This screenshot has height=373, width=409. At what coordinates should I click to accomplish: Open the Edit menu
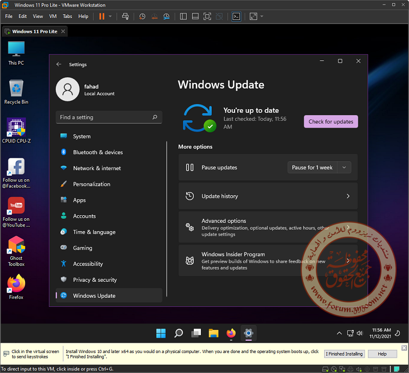[x=22, y=16]
